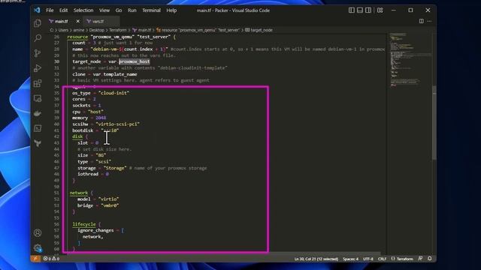Open the notifications bell in status bar

(x=430, y=259)
